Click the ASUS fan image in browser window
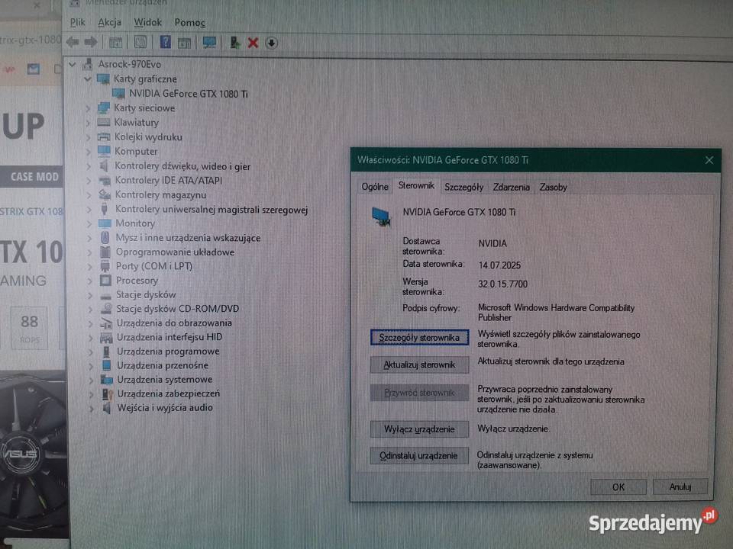Image resolution: width=733 pixels, height=549 pixels. coord(32,455)
